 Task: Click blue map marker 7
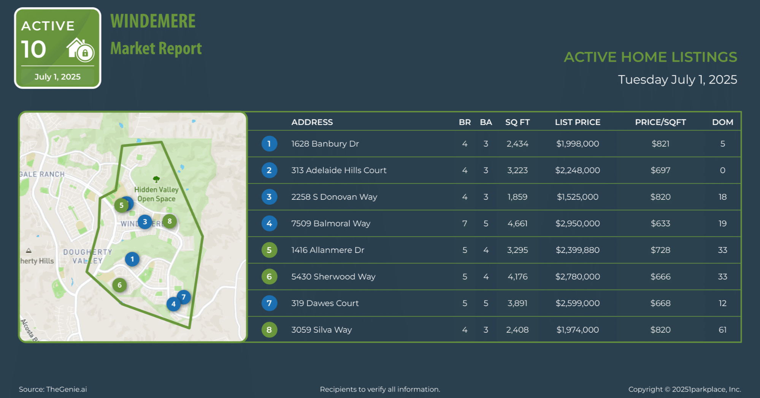click(184, 297)
